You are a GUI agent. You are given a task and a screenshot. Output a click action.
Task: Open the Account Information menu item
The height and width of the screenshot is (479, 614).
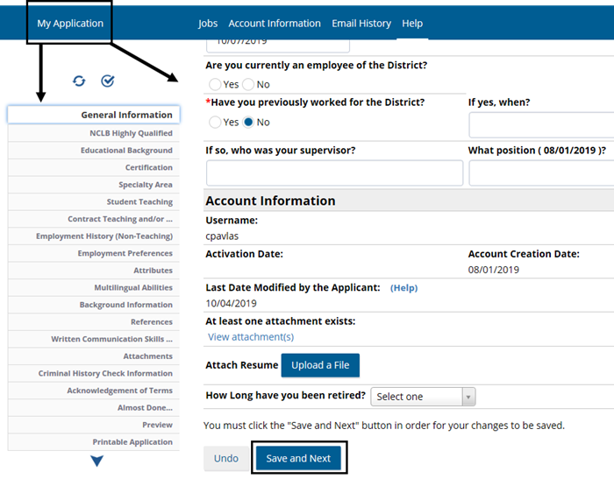pyautogui.click(x=275, y=24)
